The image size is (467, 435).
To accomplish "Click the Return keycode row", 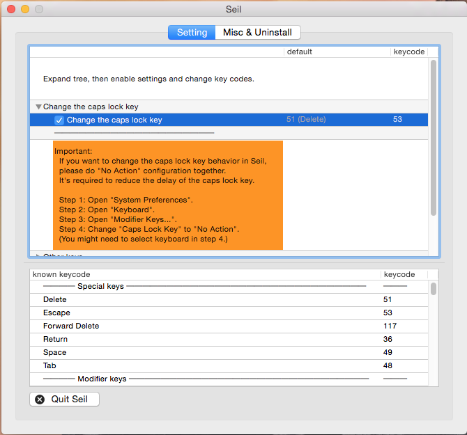I will 209,339.
